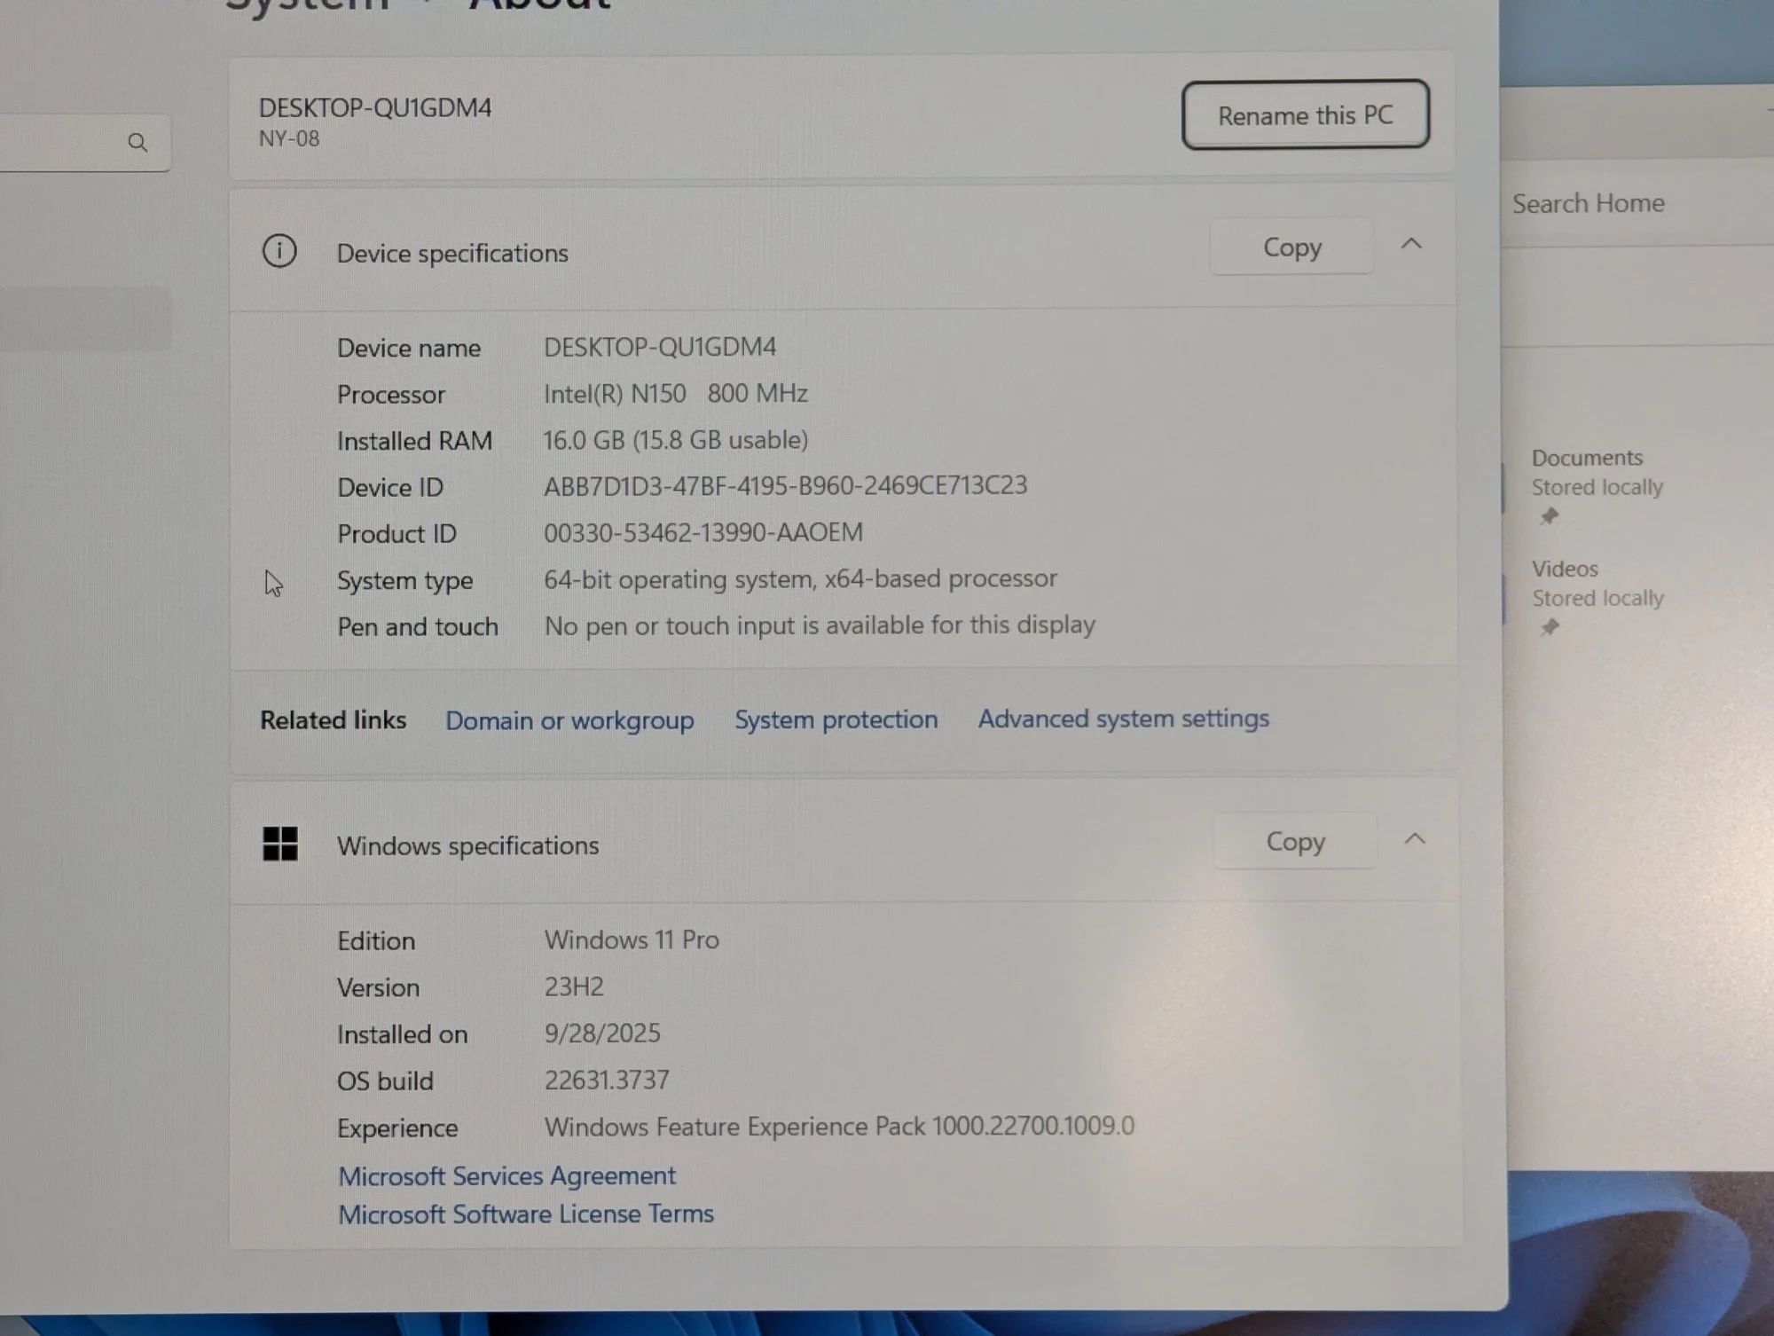Open Advanced system settings link
This screenshot has height=1336, width=1774.
tap(1124, 719)
